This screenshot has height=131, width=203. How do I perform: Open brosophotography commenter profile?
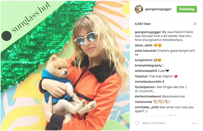[148, 66]
